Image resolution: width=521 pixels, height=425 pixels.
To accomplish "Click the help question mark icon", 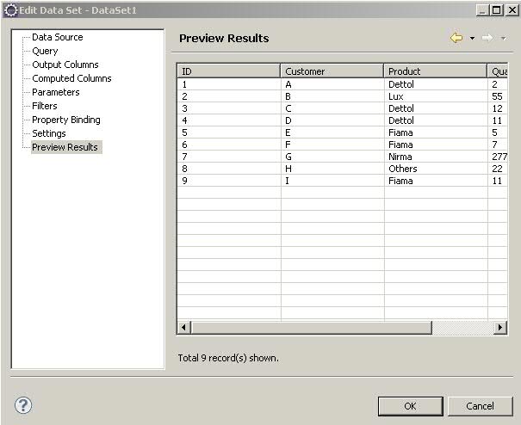I will [23, 405].
